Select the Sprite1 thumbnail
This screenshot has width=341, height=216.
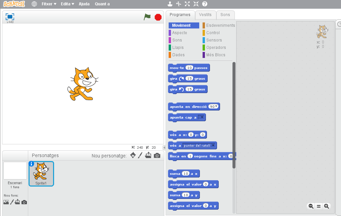point(41,174)
